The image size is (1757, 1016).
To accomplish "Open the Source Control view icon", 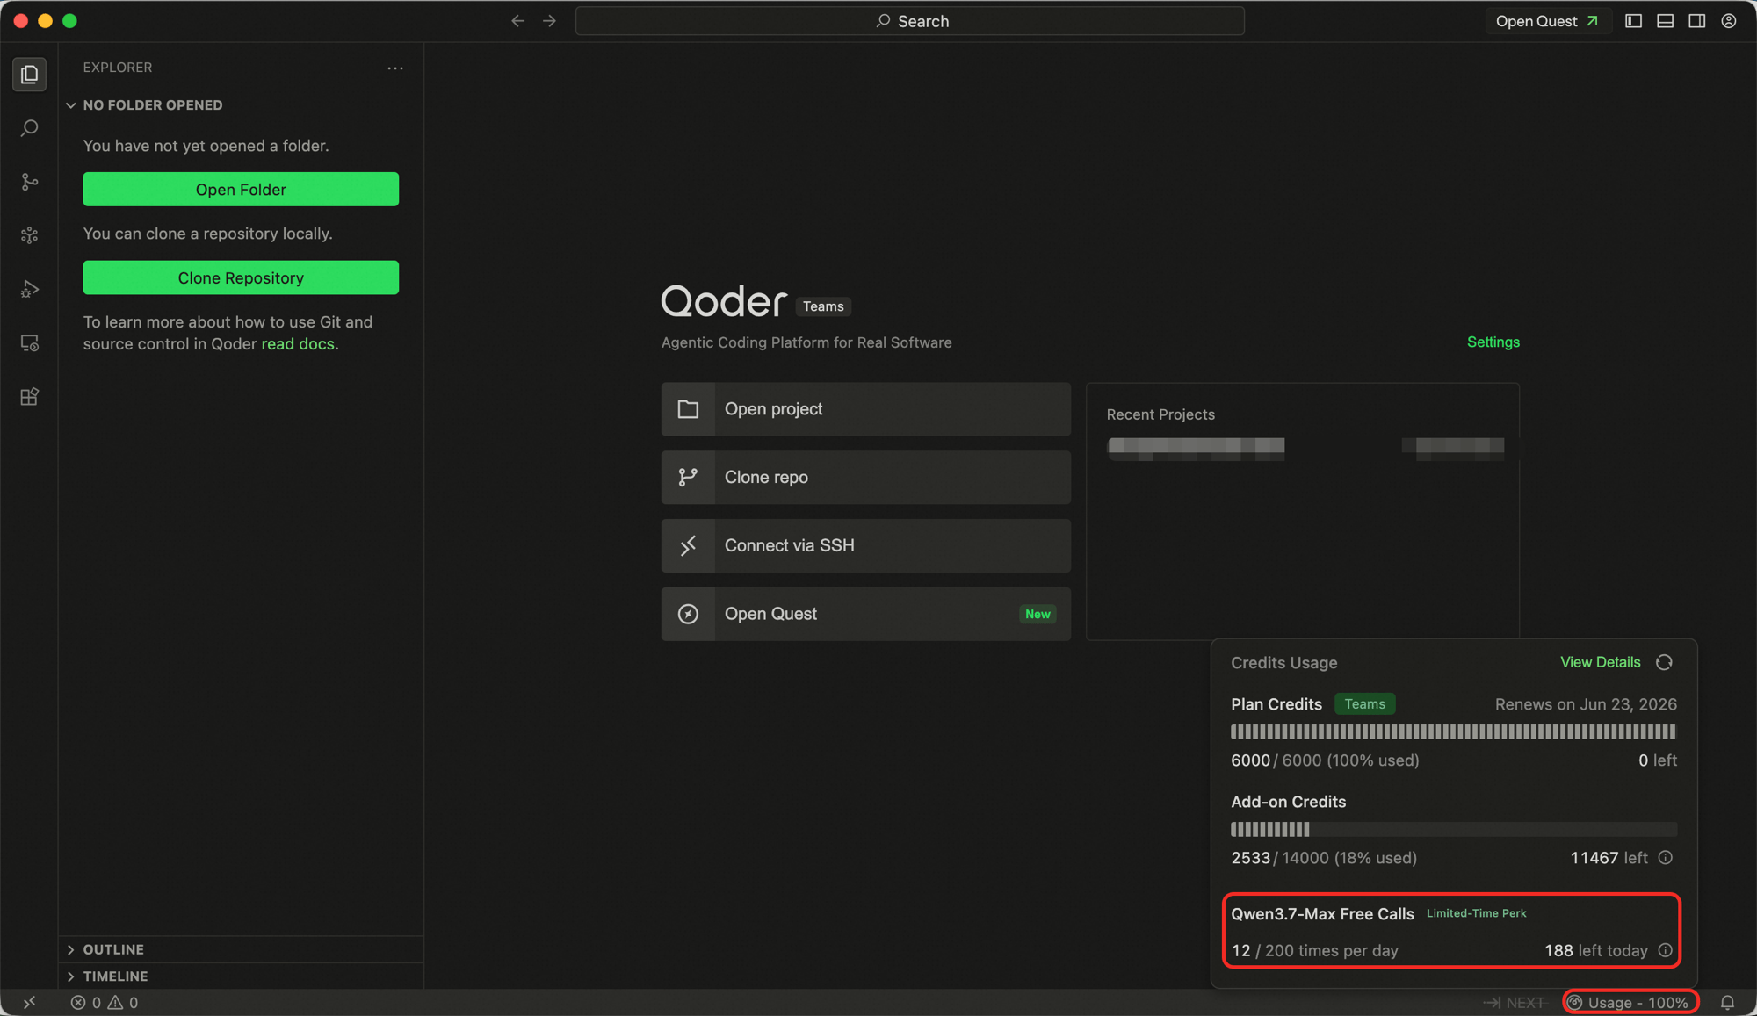I will pos(29,182).
